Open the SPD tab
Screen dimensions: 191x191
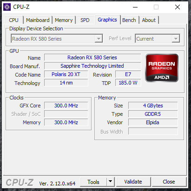pos(85,20)
